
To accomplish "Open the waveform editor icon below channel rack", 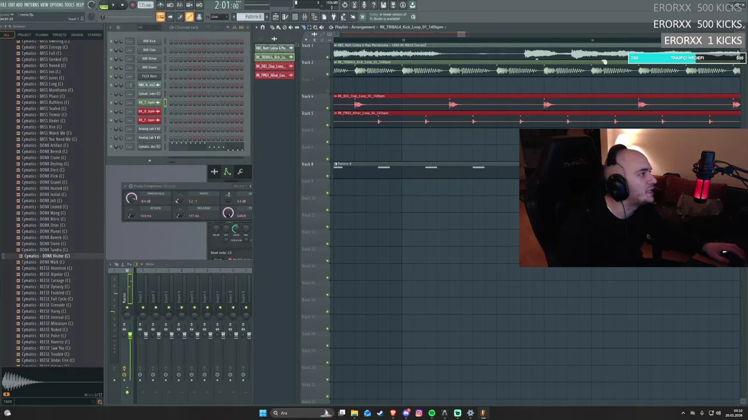I will 214,171.
